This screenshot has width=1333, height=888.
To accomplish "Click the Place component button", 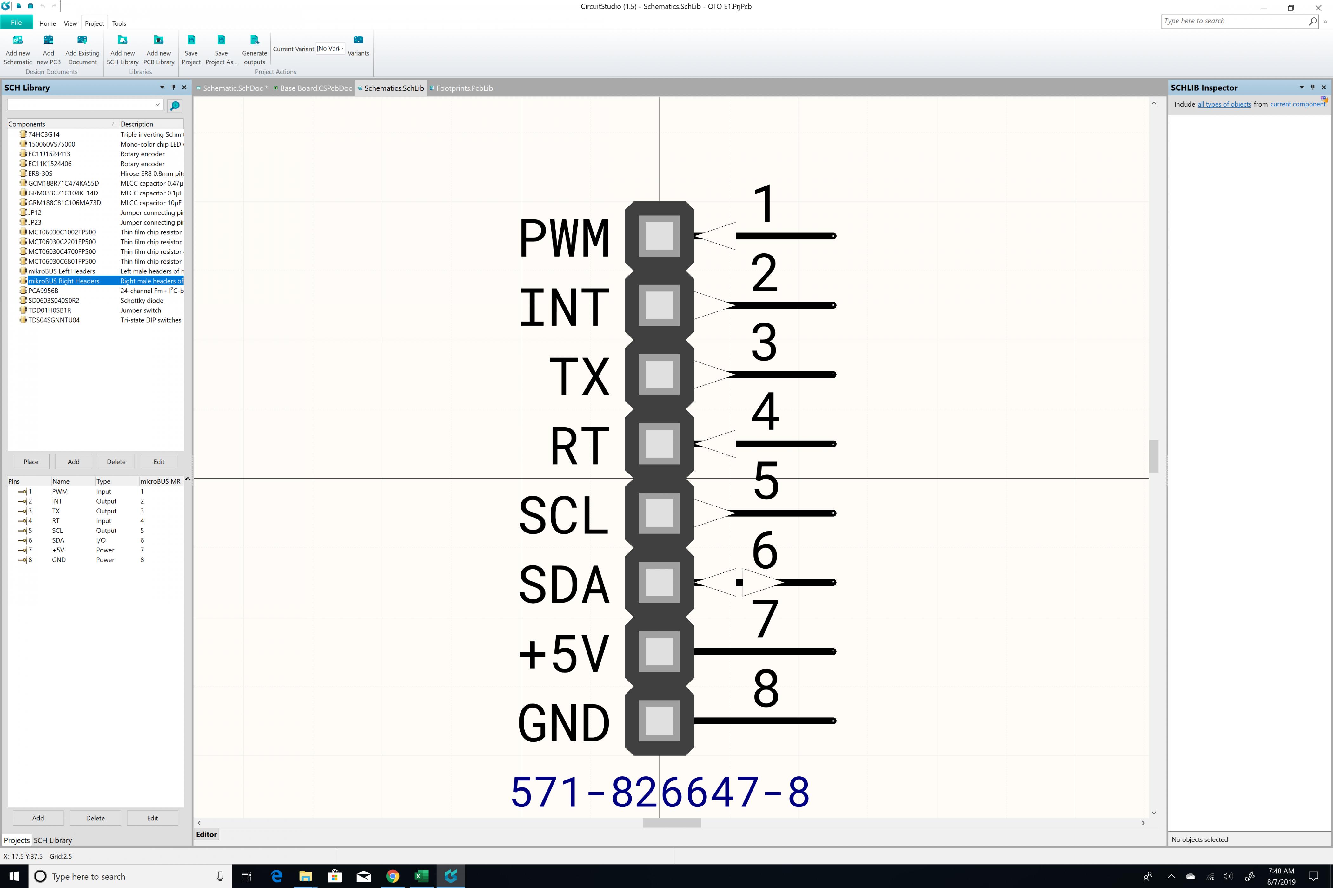I will click(x=31, y=461).
